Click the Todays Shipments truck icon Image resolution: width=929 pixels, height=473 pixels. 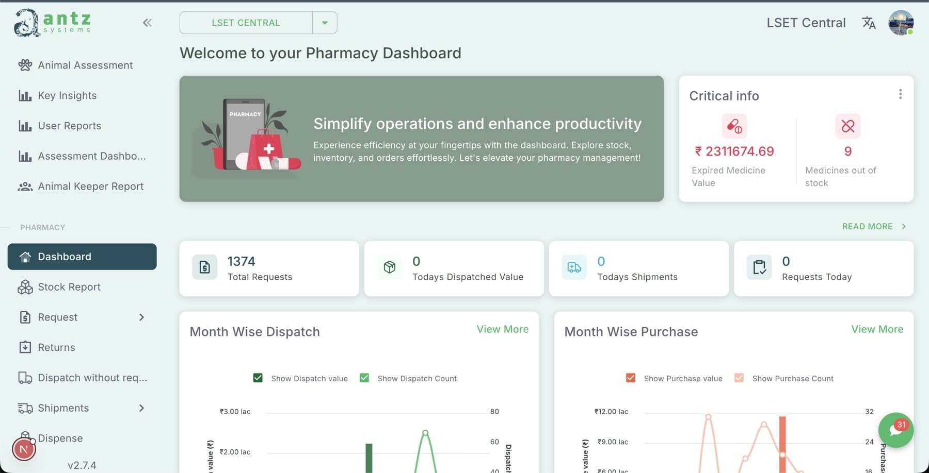(x=574, y=267)
